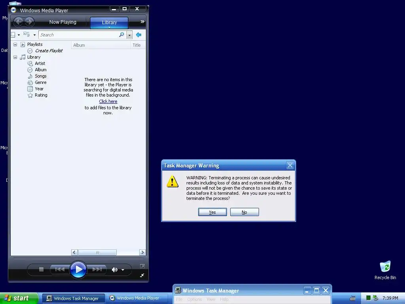Screen dimensions: 405x304
Task: Click the Stop playback button
Action: (x=41, y=269)
